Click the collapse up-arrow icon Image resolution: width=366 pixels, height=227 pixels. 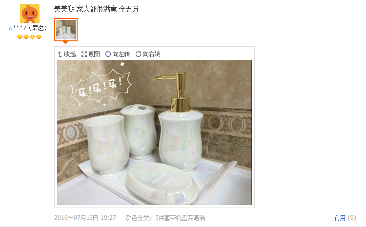[60, 54]
